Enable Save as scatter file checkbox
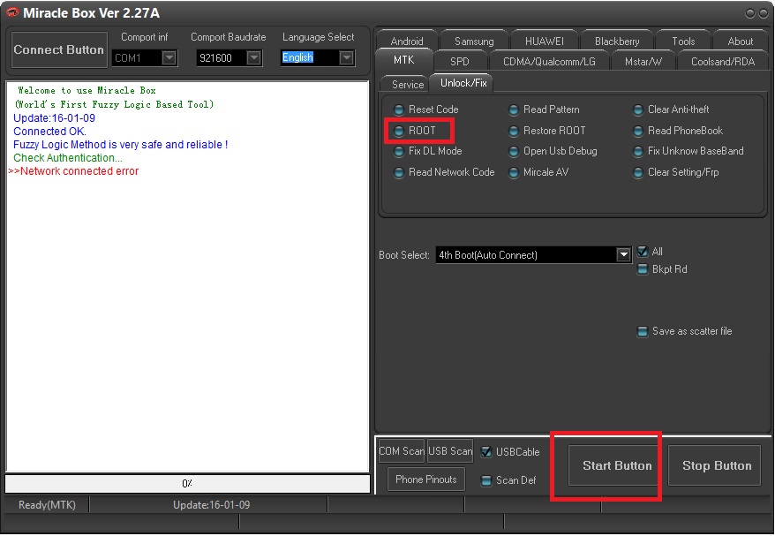 pyautogui.click(x=642, y=331)
